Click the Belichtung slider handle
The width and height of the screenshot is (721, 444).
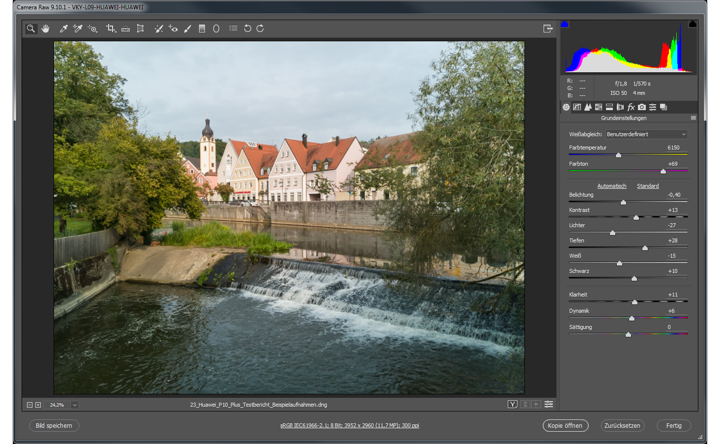(623, 203)
